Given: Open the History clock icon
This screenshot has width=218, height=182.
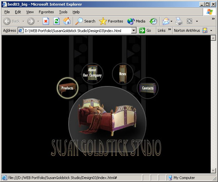Looking at the screenshot, I should [153, 21].
